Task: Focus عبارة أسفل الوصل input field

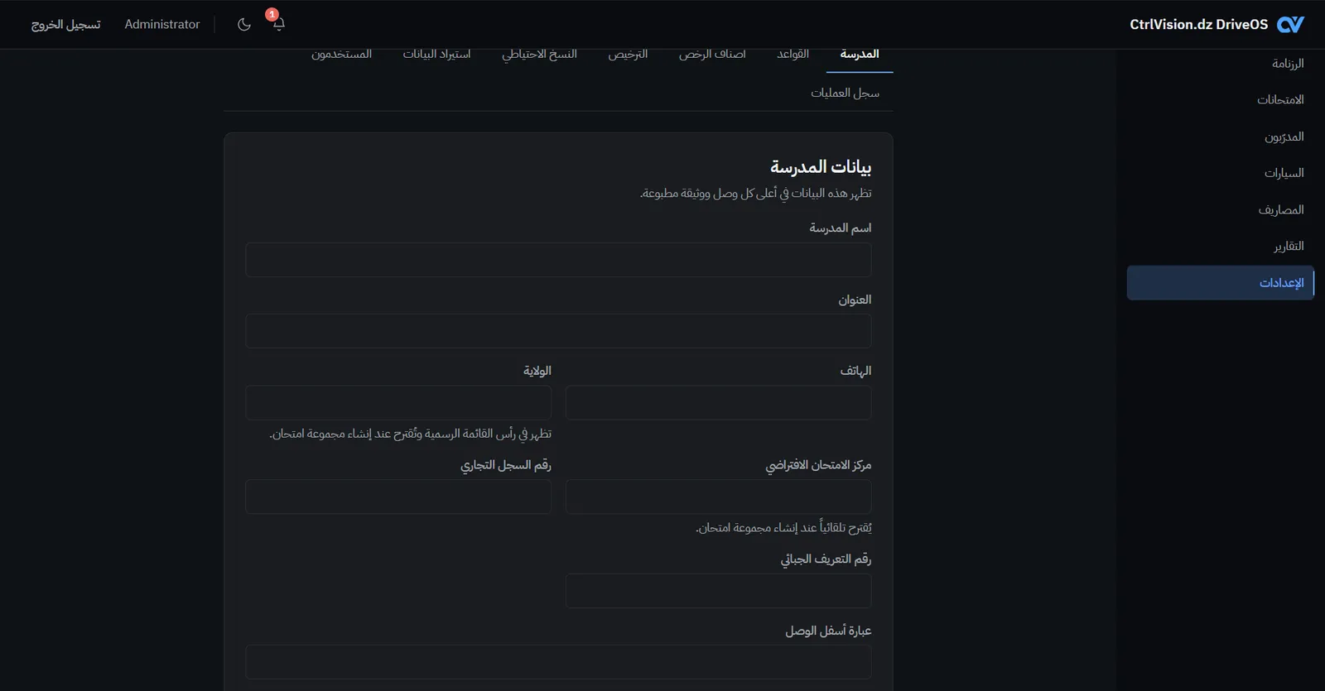Action: click(558, 662)
